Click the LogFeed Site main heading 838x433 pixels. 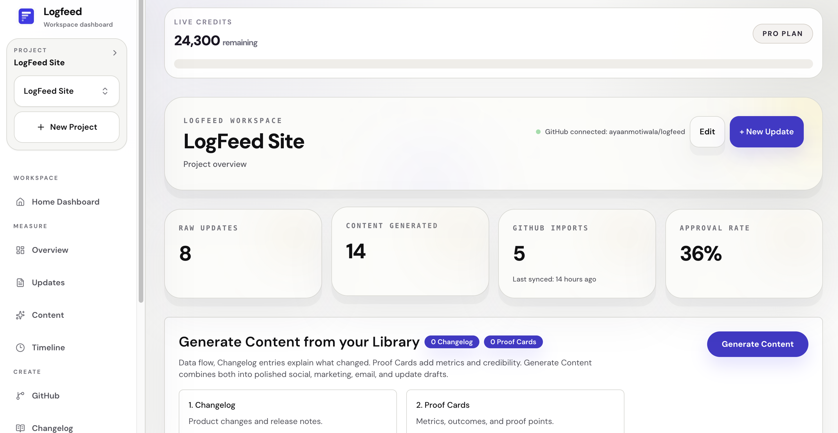(x=244, y=142)
